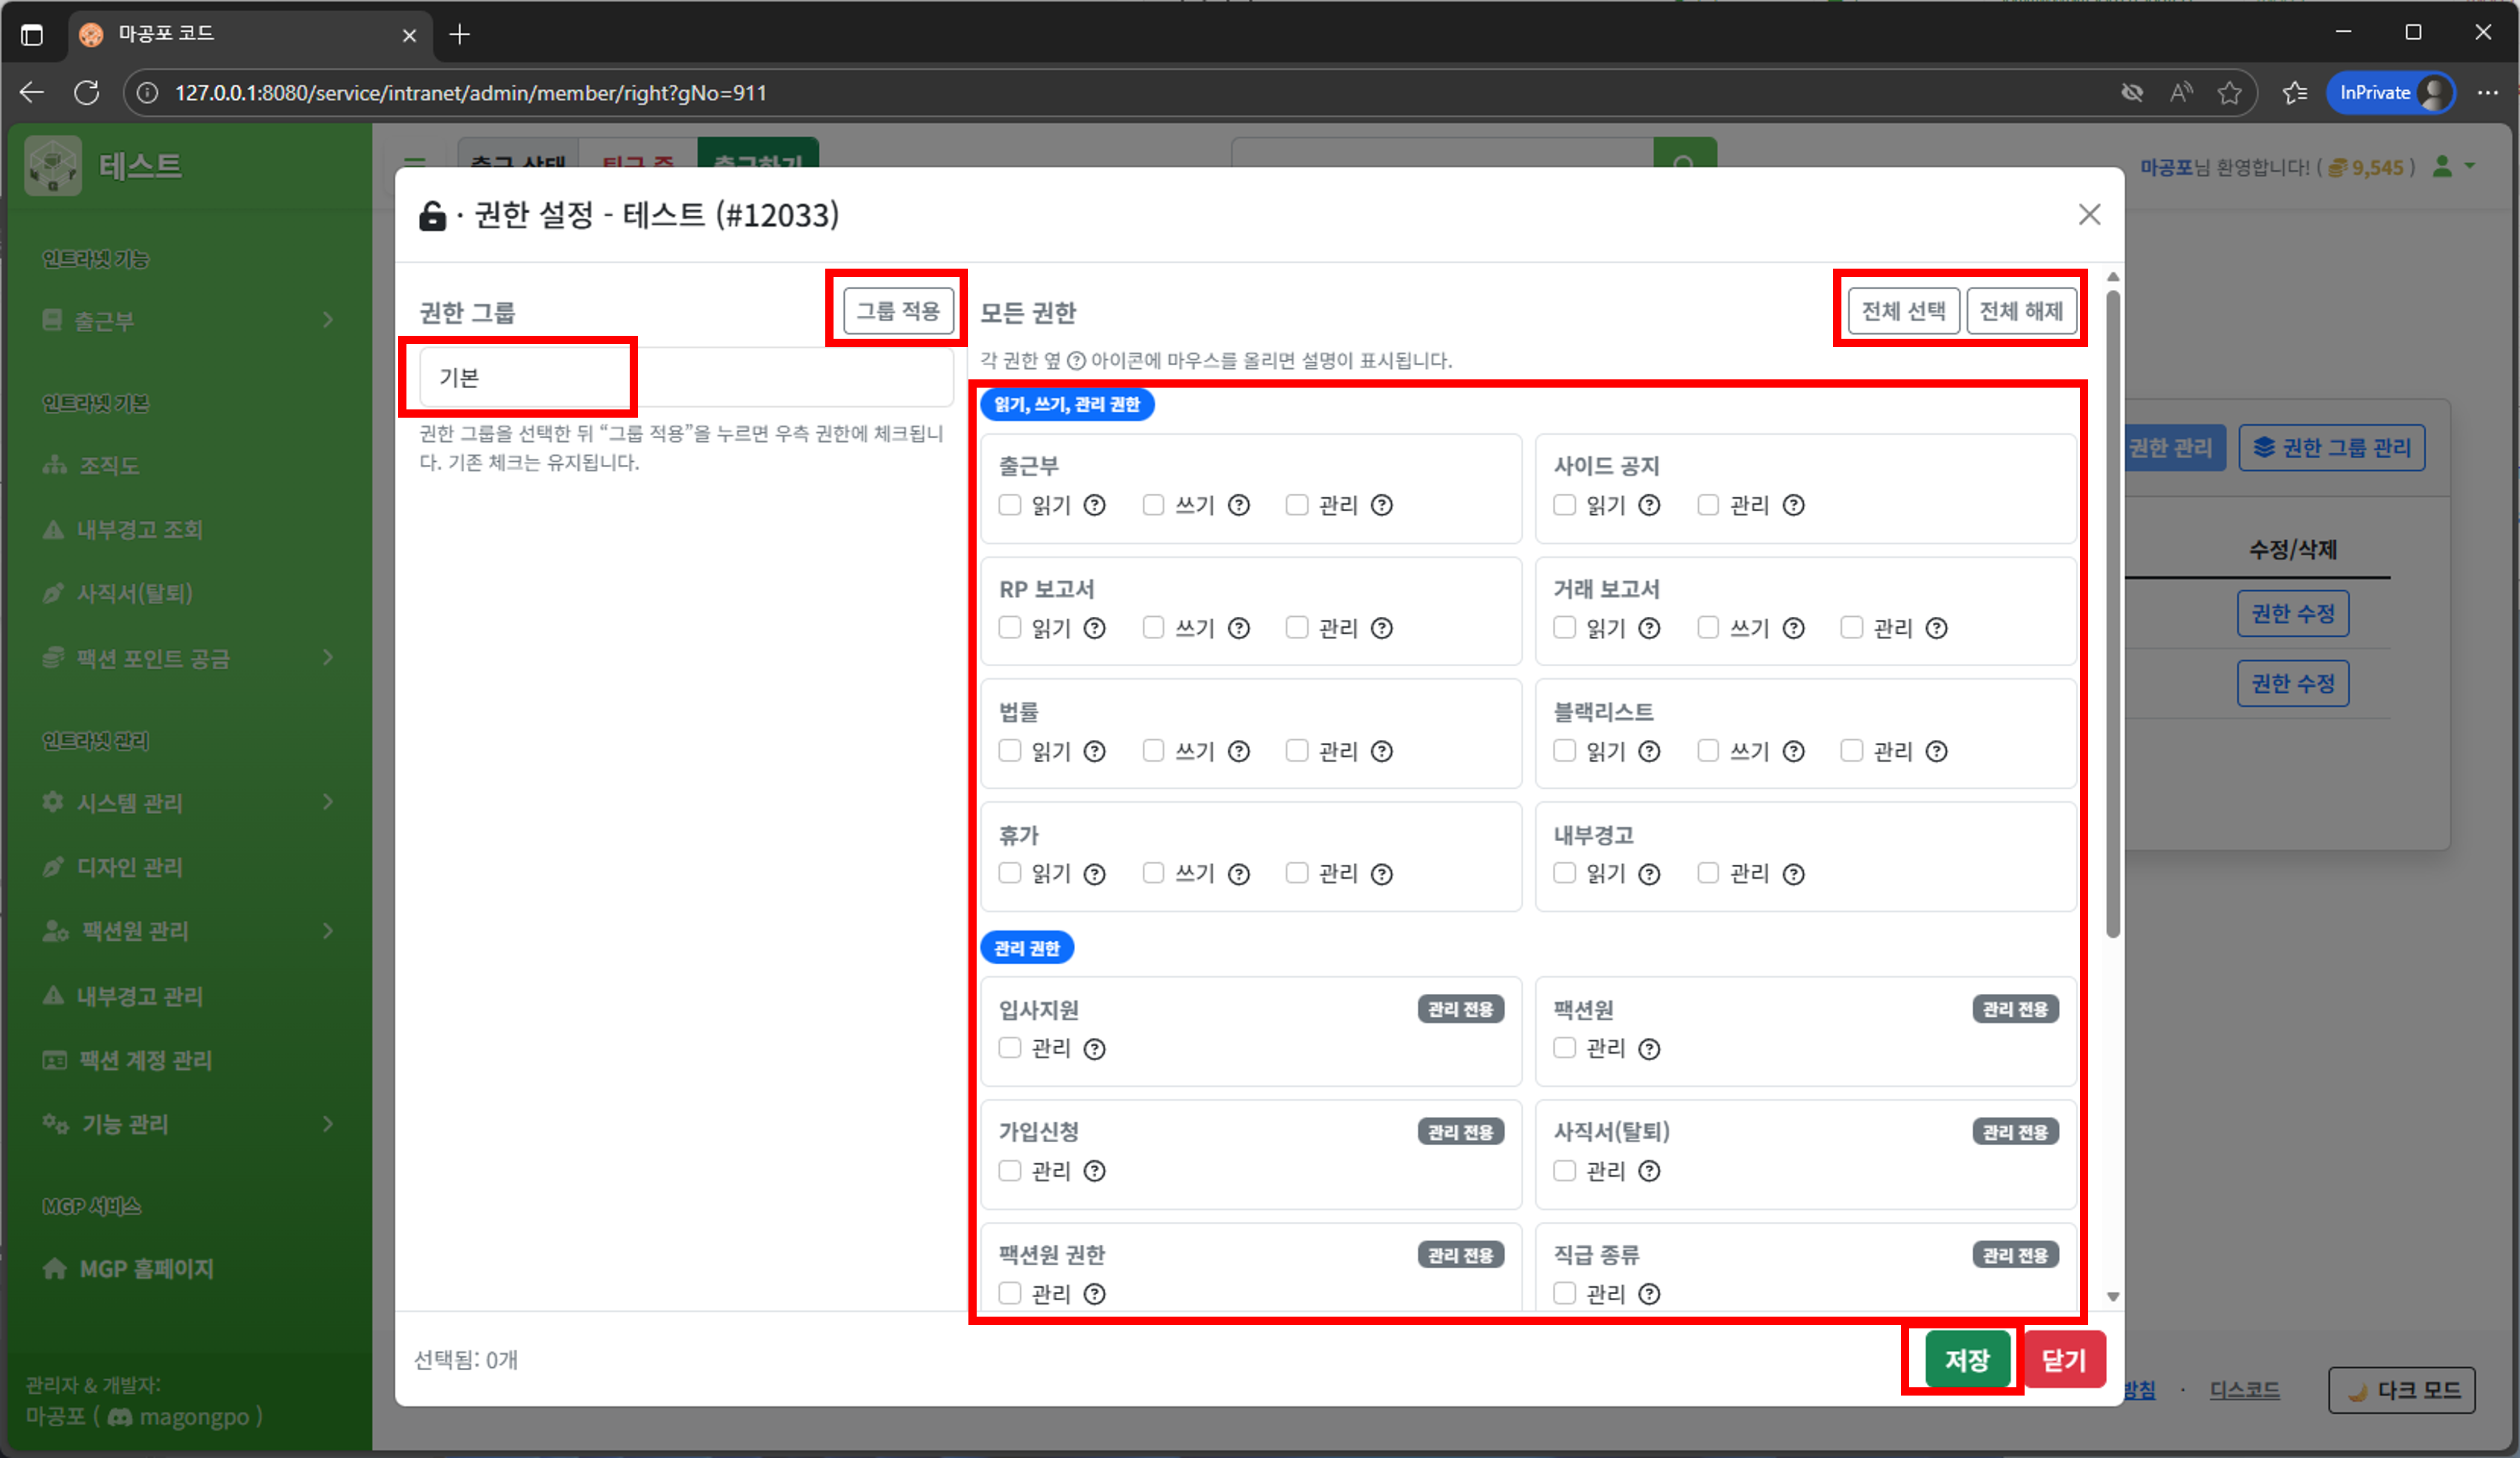Expand the 출근부 sidebar submenu
Viewport: 2520px width, 1458px height.
tap(327, 319)
